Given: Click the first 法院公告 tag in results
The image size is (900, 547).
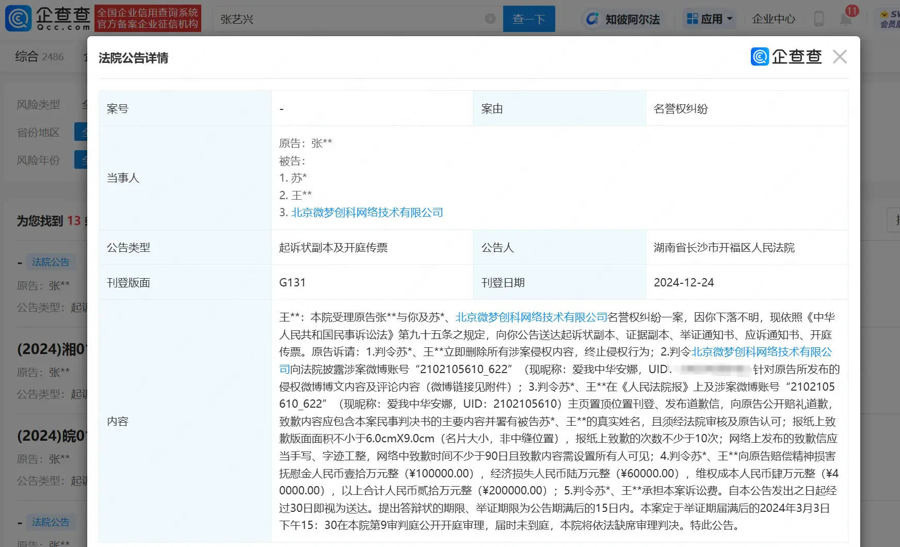Looking at the screenshot, I should click(x=51, y=262).
